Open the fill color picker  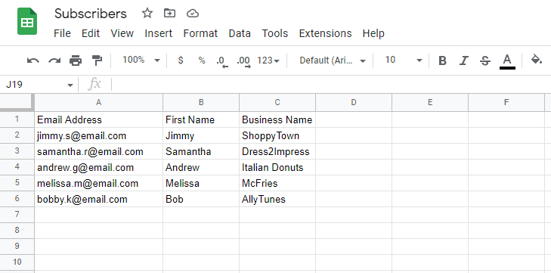point(536,60)
